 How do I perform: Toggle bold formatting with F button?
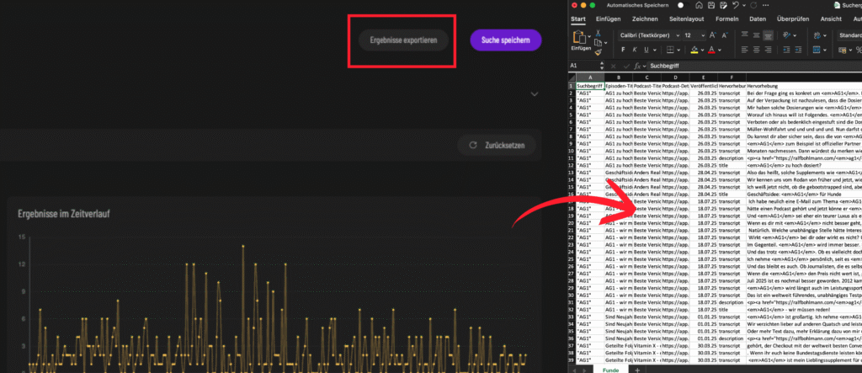623,51
